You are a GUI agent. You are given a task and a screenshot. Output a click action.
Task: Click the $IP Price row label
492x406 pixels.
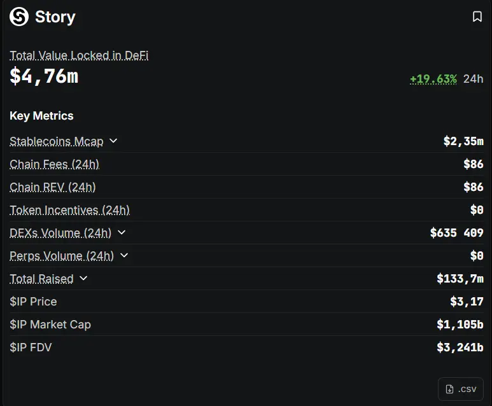(x=33, y=302)
